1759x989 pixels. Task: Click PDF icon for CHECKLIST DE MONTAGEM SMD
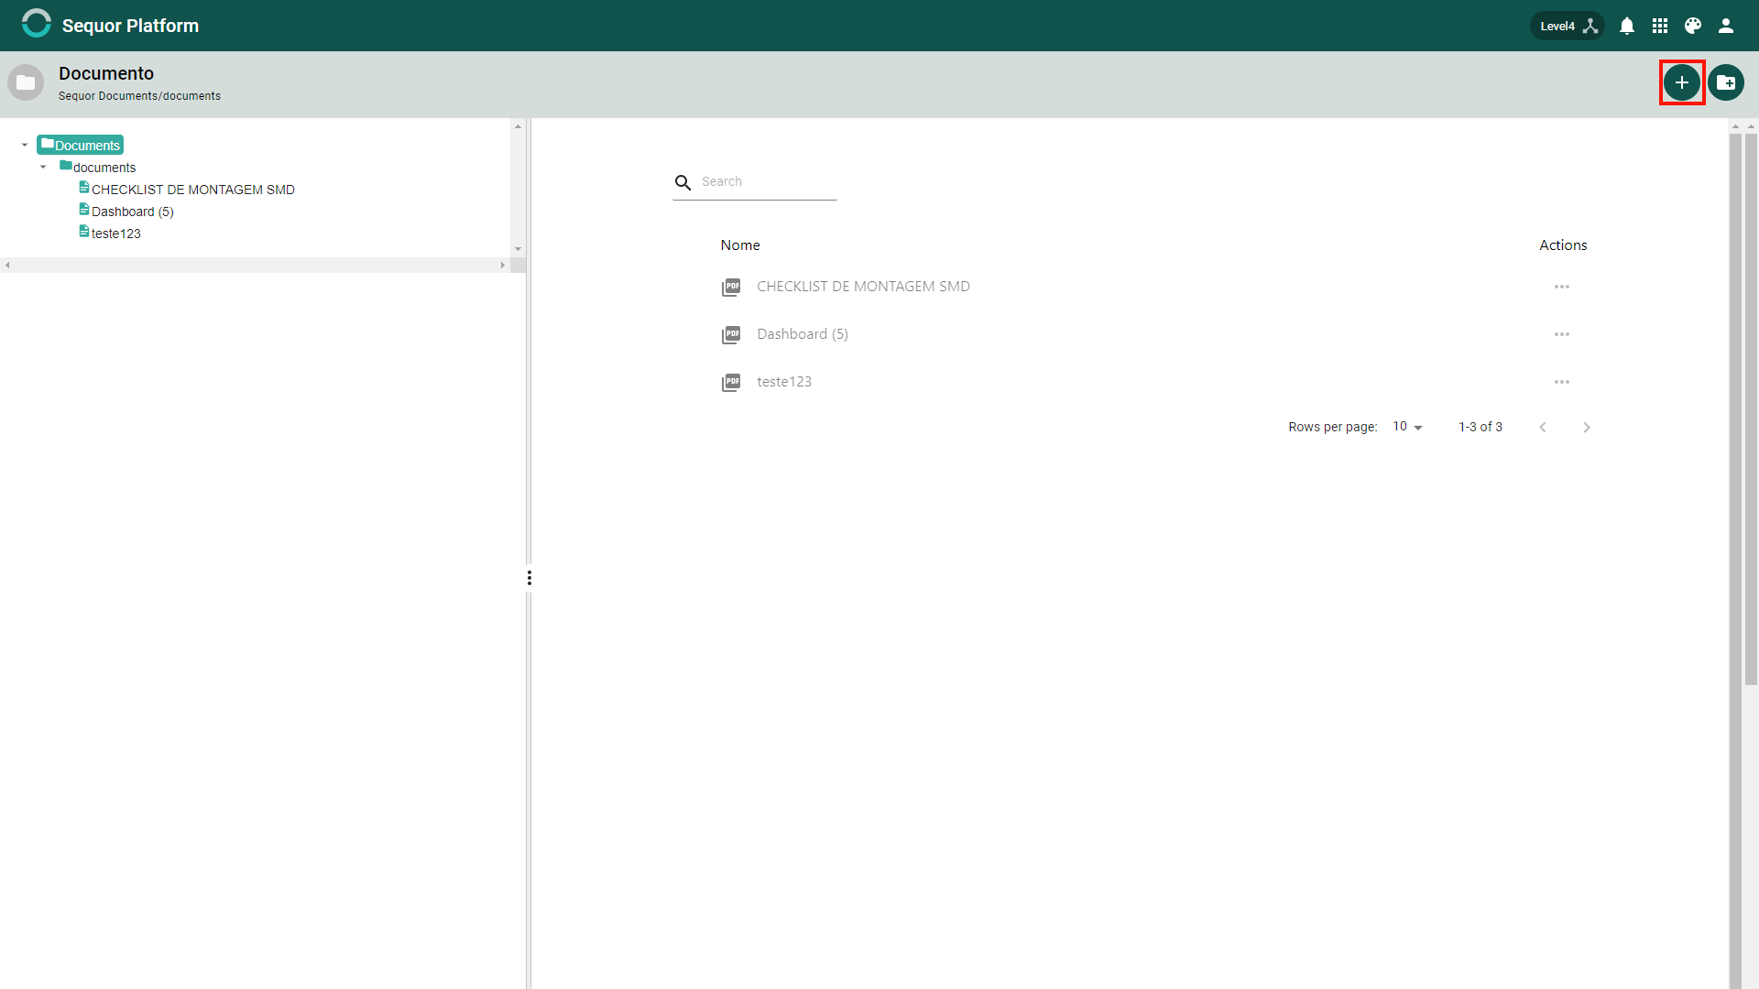pos(731,288)
